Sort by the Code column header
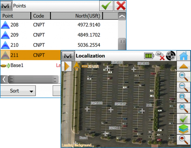Viewport: 191px width, 148px height. tap(41, 16)
